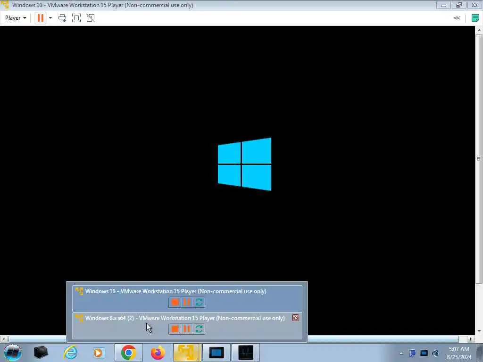The height and width of the screenshot is (362, 483).
Task: Enter full screen mode
Action: click(x=76, y=18)
